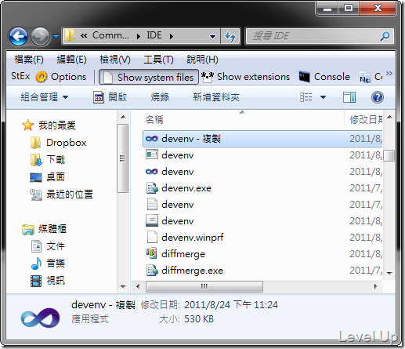Screen dimensions: 405x349
Task: Expand the StEx toolbar overflow chevron
Action: tap(389, 73)
